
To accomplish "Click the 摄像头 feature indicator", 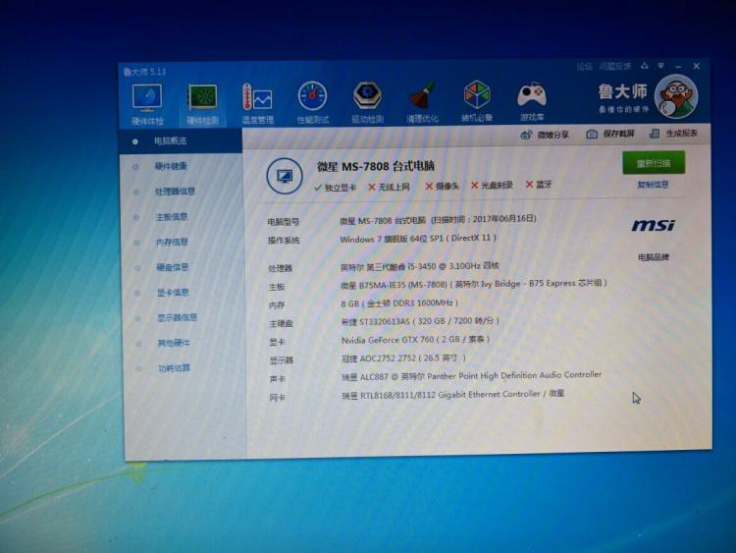I will [443, 186].
